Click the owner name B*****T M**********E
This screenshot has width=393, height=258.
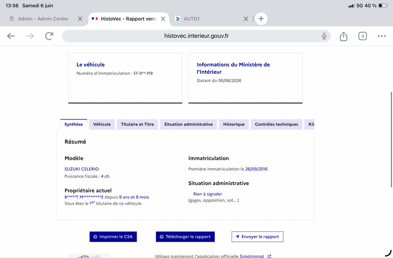[84, 197]
